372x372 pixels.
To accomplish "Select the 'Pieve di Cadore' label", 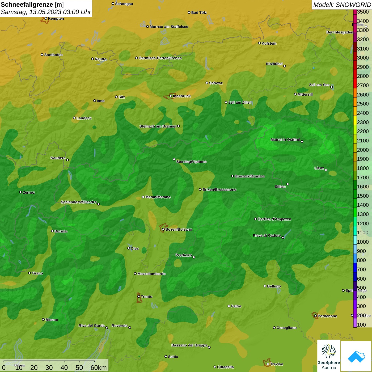I will [267, 235].
